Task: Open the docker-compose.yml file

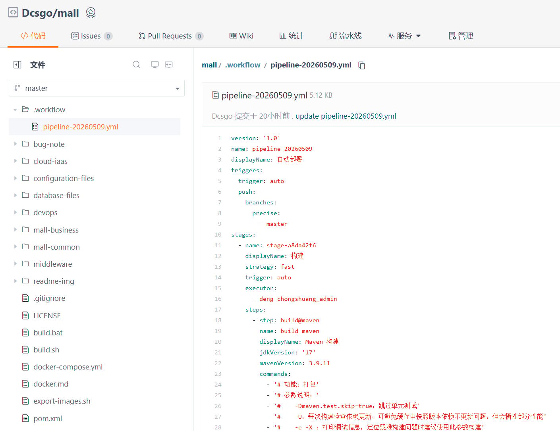Action: 68,367
